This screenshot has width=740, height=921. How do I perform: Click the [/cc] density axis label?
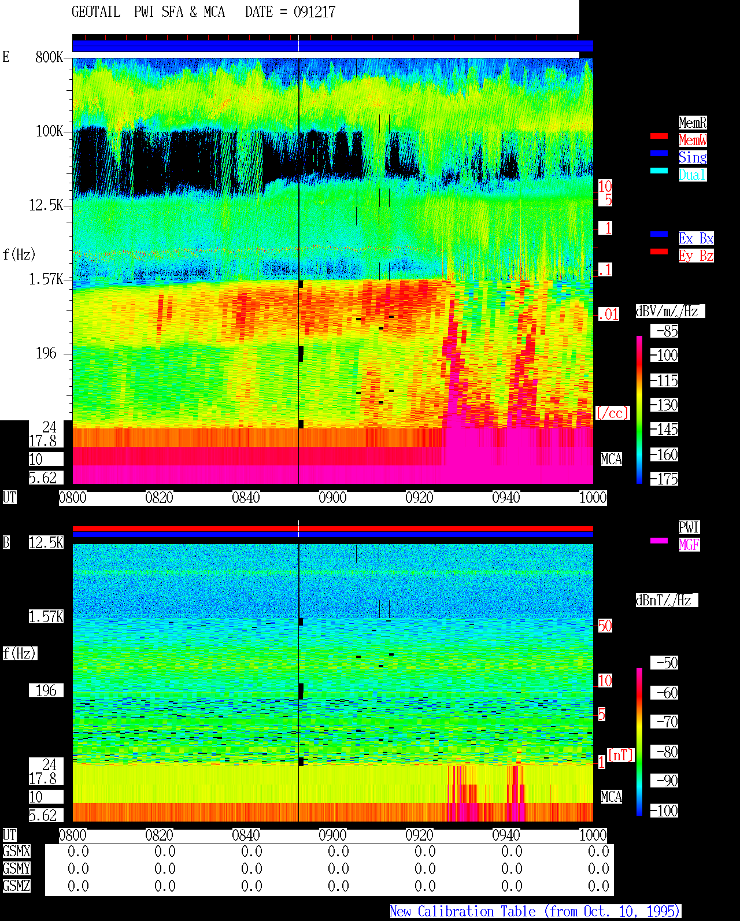612,413
